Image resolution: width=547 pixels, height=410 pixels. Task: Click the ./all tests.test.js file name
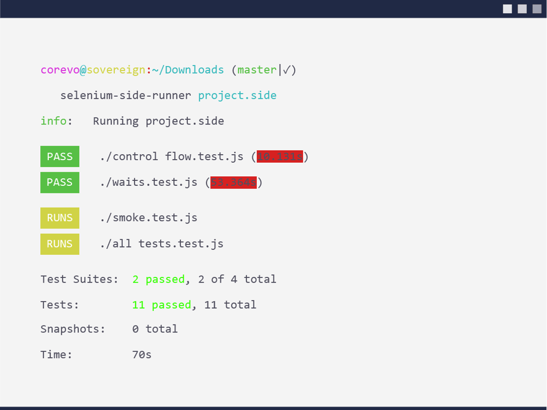pos(162,244)
